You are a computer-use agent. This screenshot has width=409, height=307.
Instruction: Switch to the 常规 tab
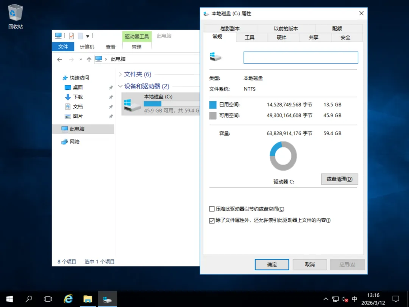[x=217, y=36]
